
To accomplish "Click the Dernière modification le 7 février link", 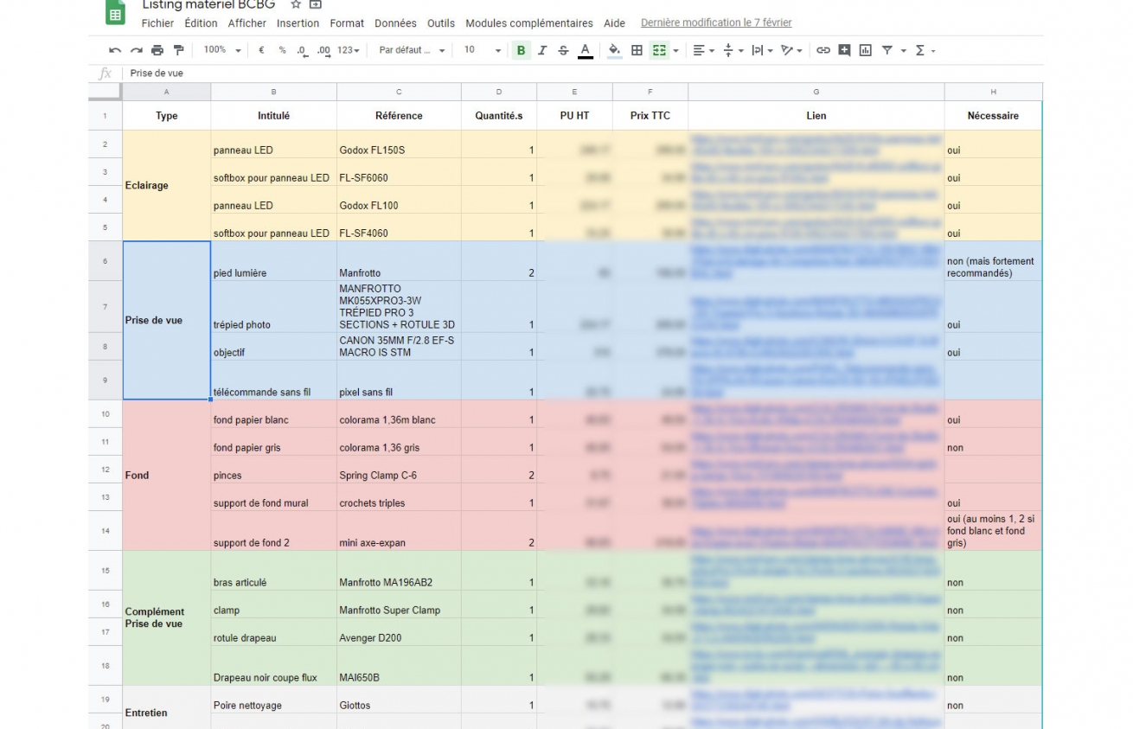I will (x=716, y=23).
